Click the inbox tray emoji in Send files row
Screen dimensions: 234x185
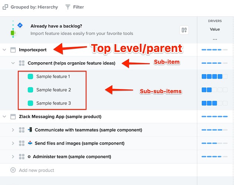[x=30, y=143]
